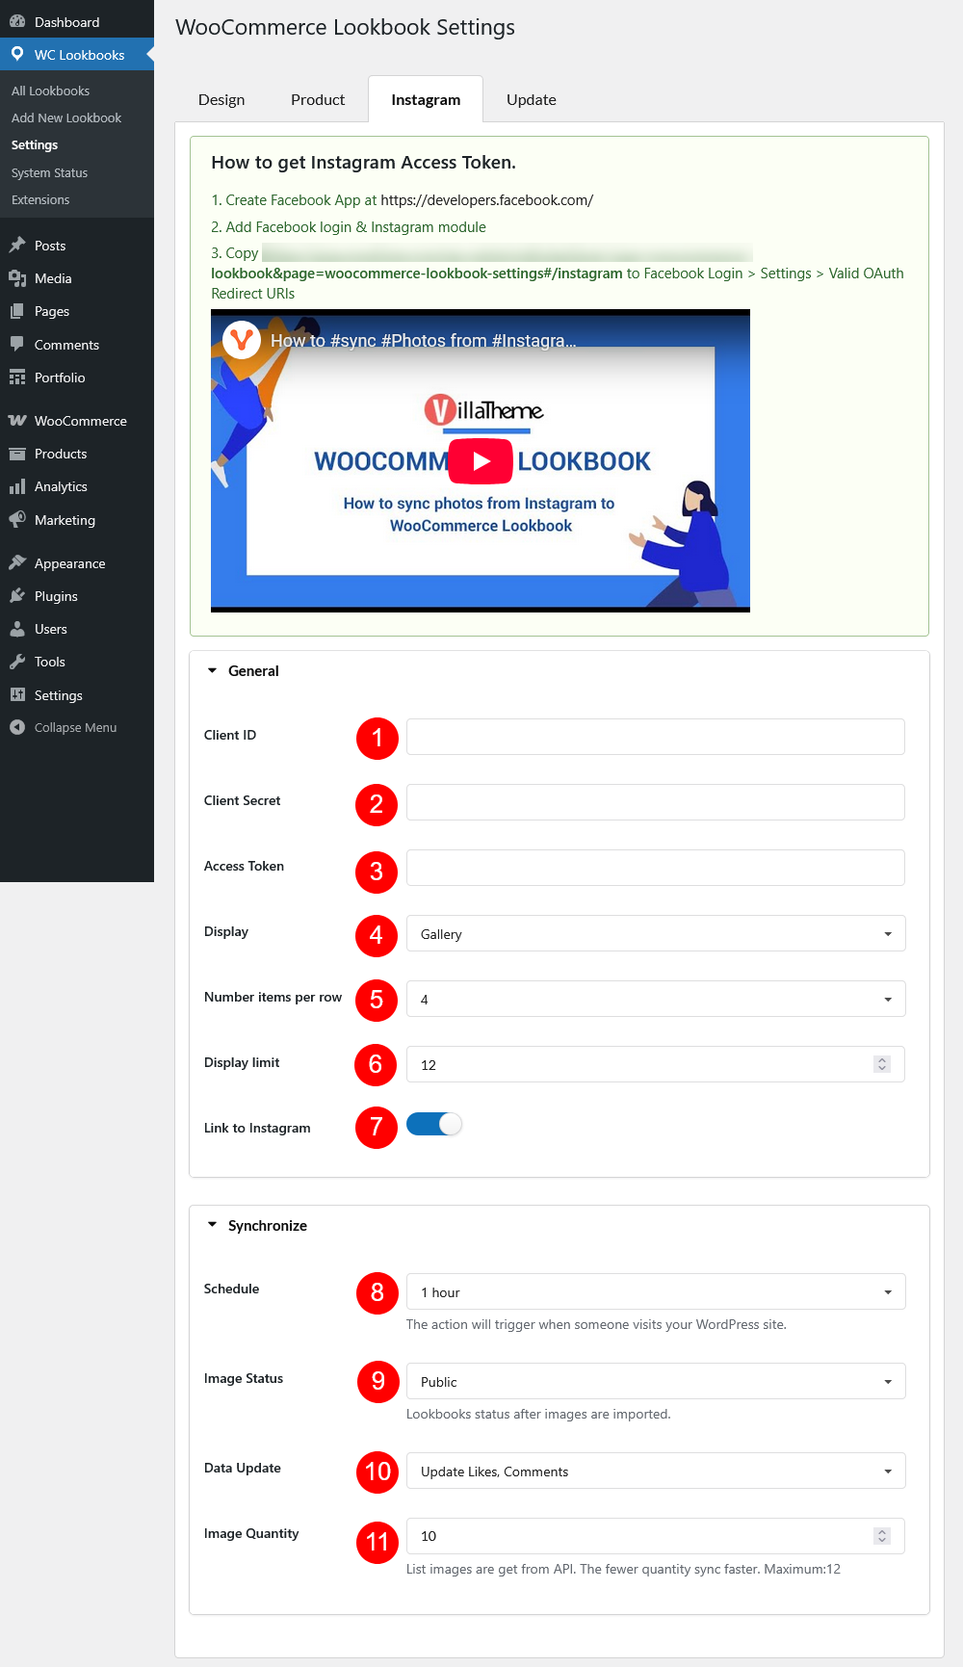Click into the Access Token field

click(656, 867)
